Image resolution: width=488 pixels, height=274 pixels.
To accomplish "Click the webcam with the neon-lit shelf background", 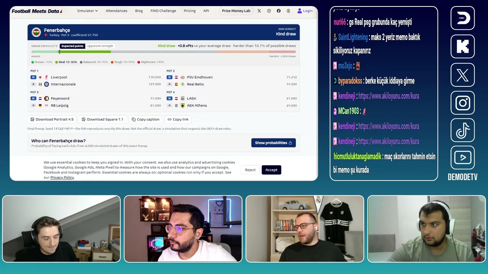I will click(183, 229).
